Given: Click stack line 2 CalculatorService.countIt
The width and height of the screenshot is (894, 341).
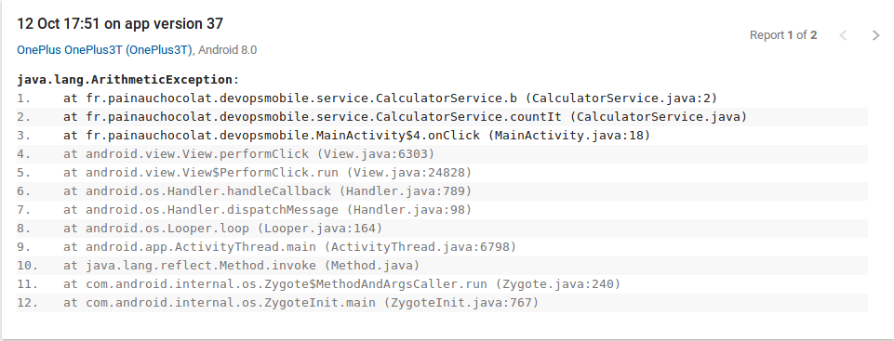Looking at the screenshot, I should [x=443, y=117].
